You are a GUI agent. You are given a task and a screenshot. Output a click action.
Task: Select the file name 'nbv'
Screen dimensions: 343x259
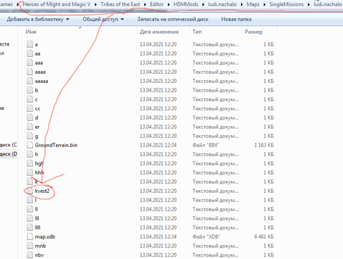pos(40,255)
